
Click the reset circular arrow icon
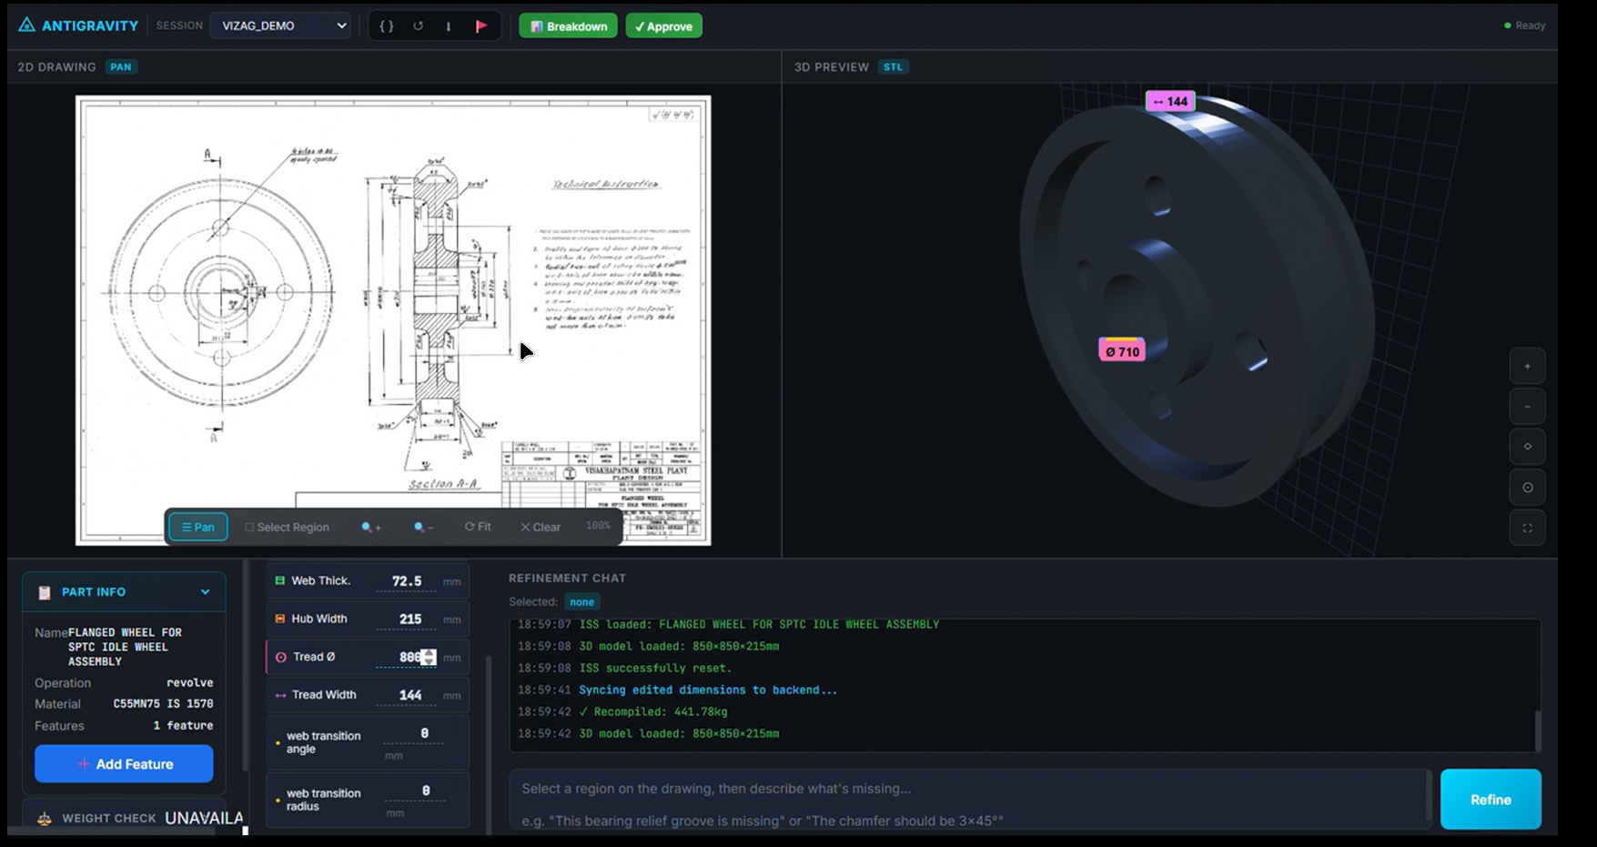click(x=418, y=26)
